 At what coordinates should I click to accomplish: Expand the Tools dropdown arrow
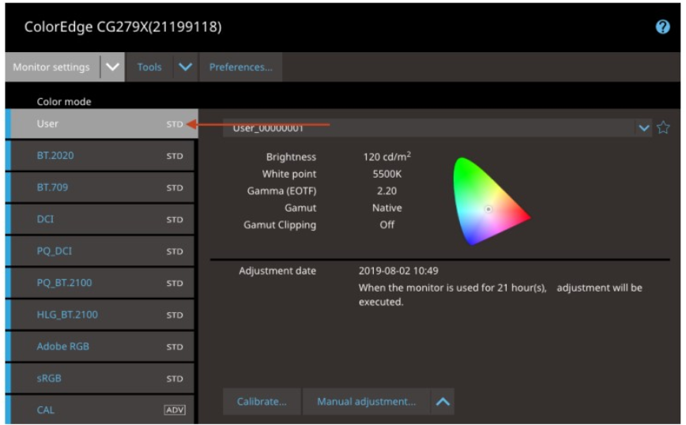pos(185,67)
